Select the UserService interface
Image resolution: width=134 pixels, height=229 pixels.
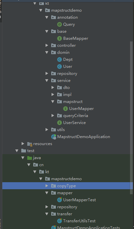point(74,123)
